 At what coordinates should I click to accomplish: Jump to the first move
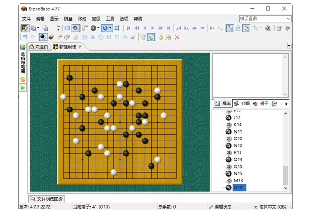tap(129, 28)
